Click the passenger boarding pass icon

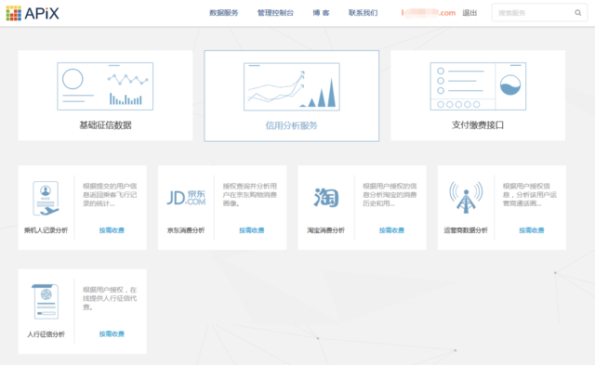coord(46,199)
